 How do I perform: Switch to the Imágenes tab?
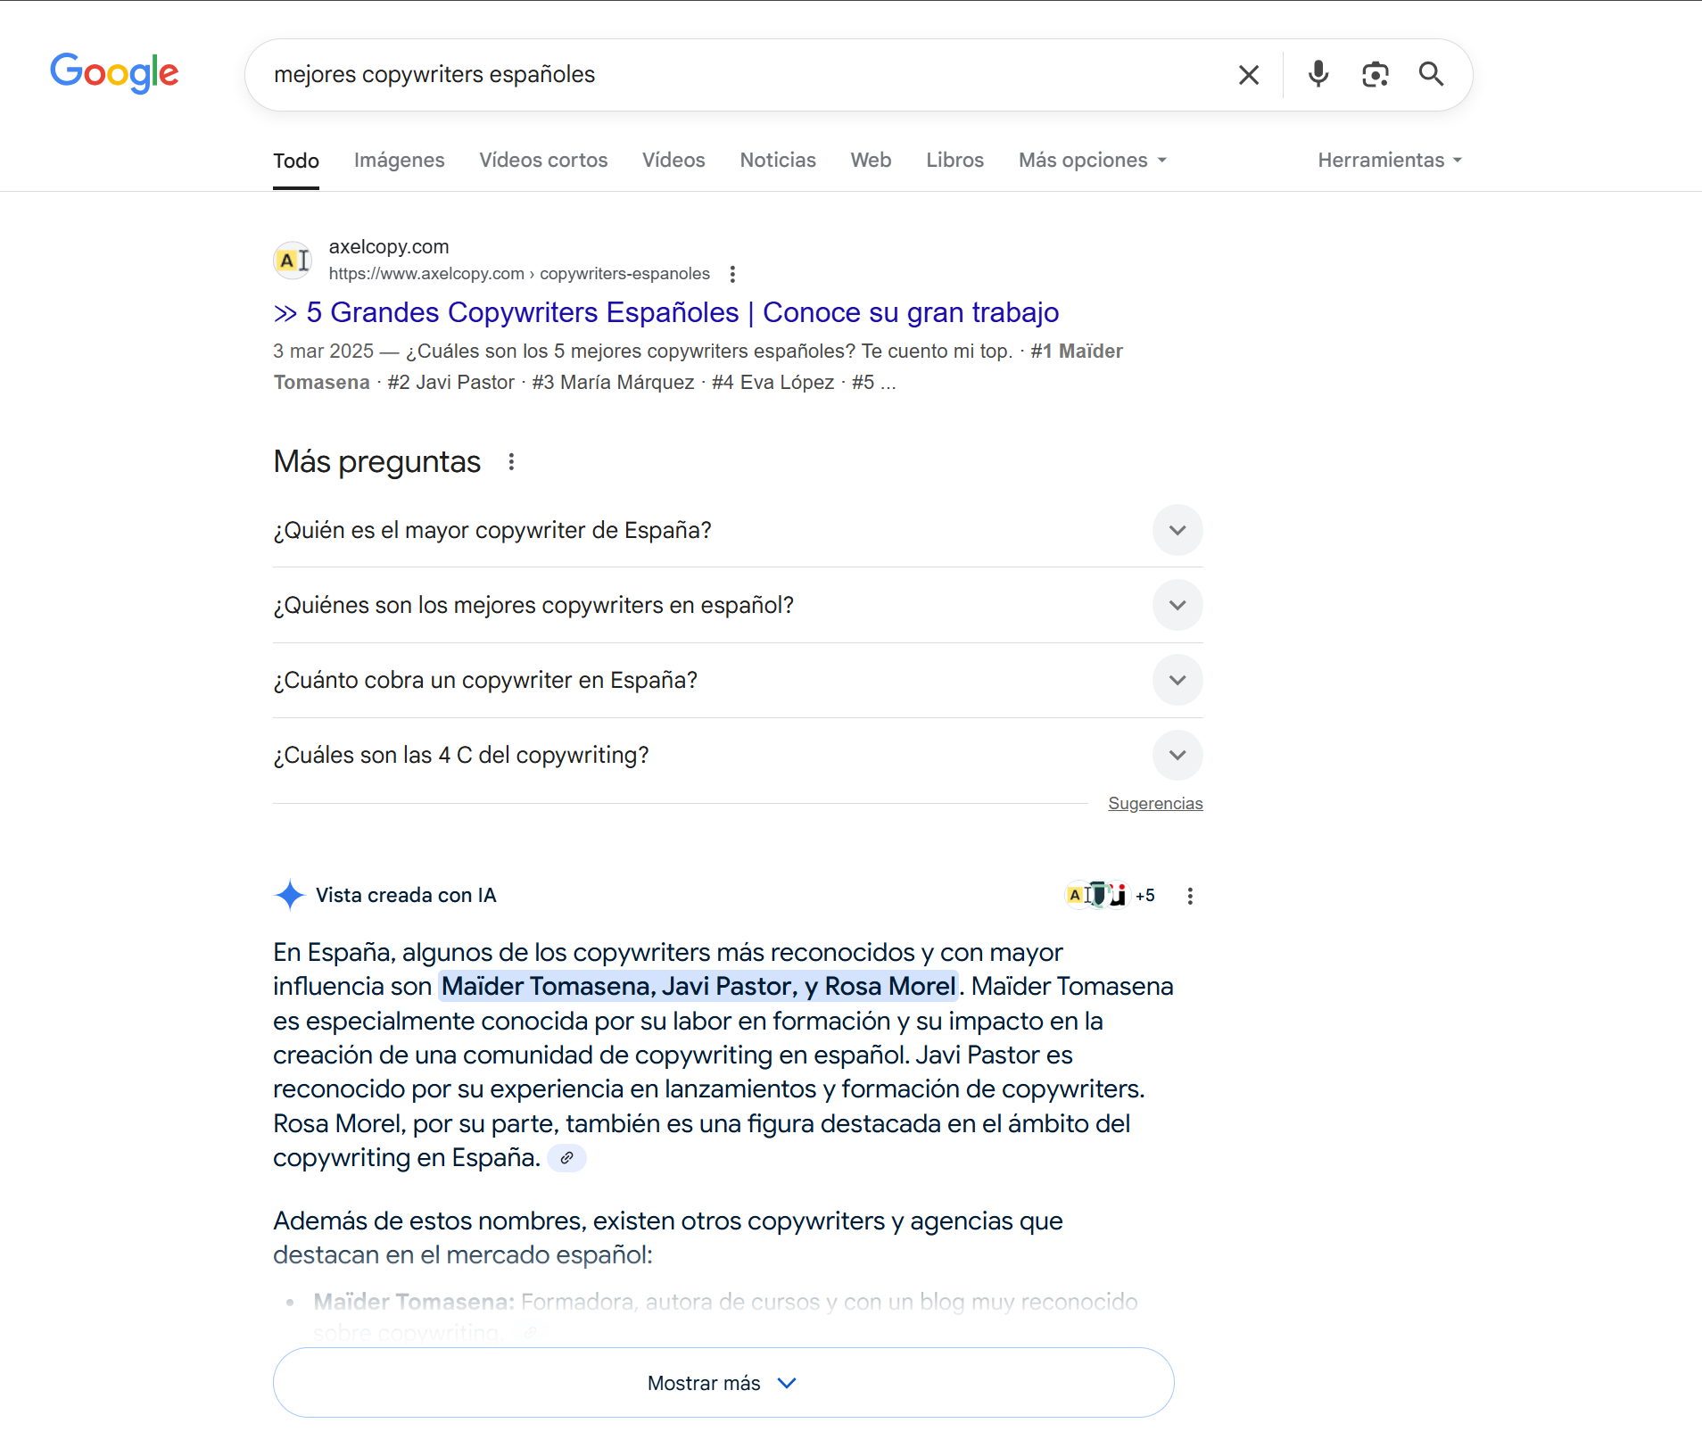tap(399, 161)
